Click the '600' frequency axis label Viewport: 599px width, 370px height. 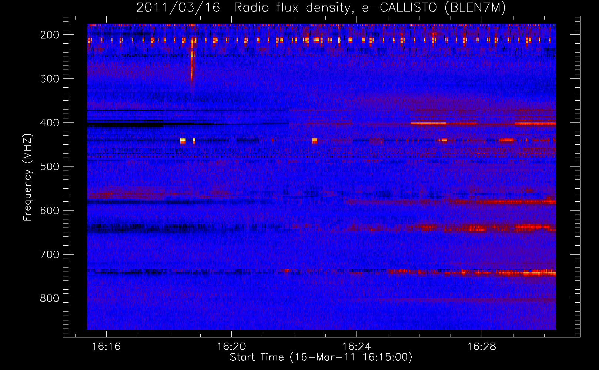pyautogui.click(x=50, y=211)
